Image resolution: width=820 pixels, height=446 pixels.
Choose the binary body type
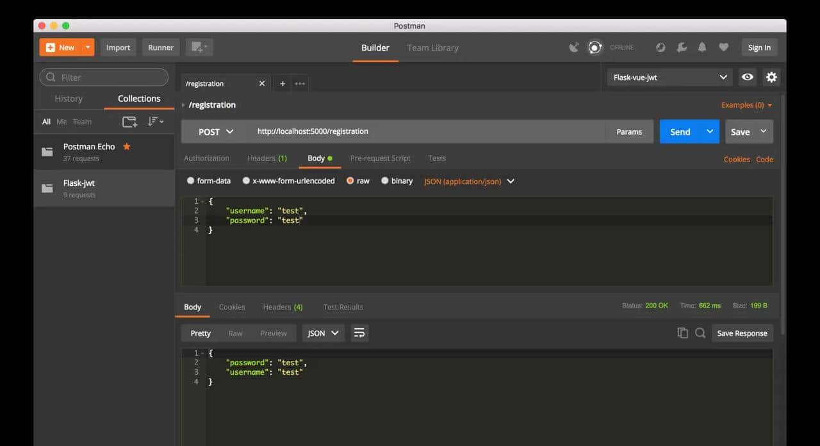(385, 181)
